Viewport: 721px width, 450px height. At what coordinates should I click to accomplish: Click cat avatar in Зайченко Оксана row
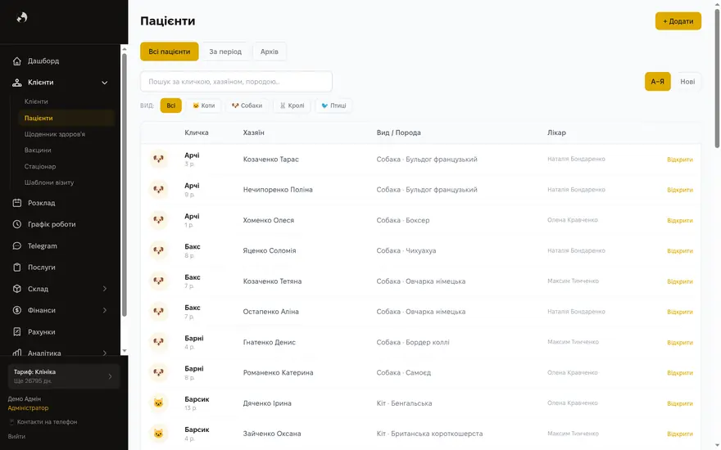coord(159,434)
